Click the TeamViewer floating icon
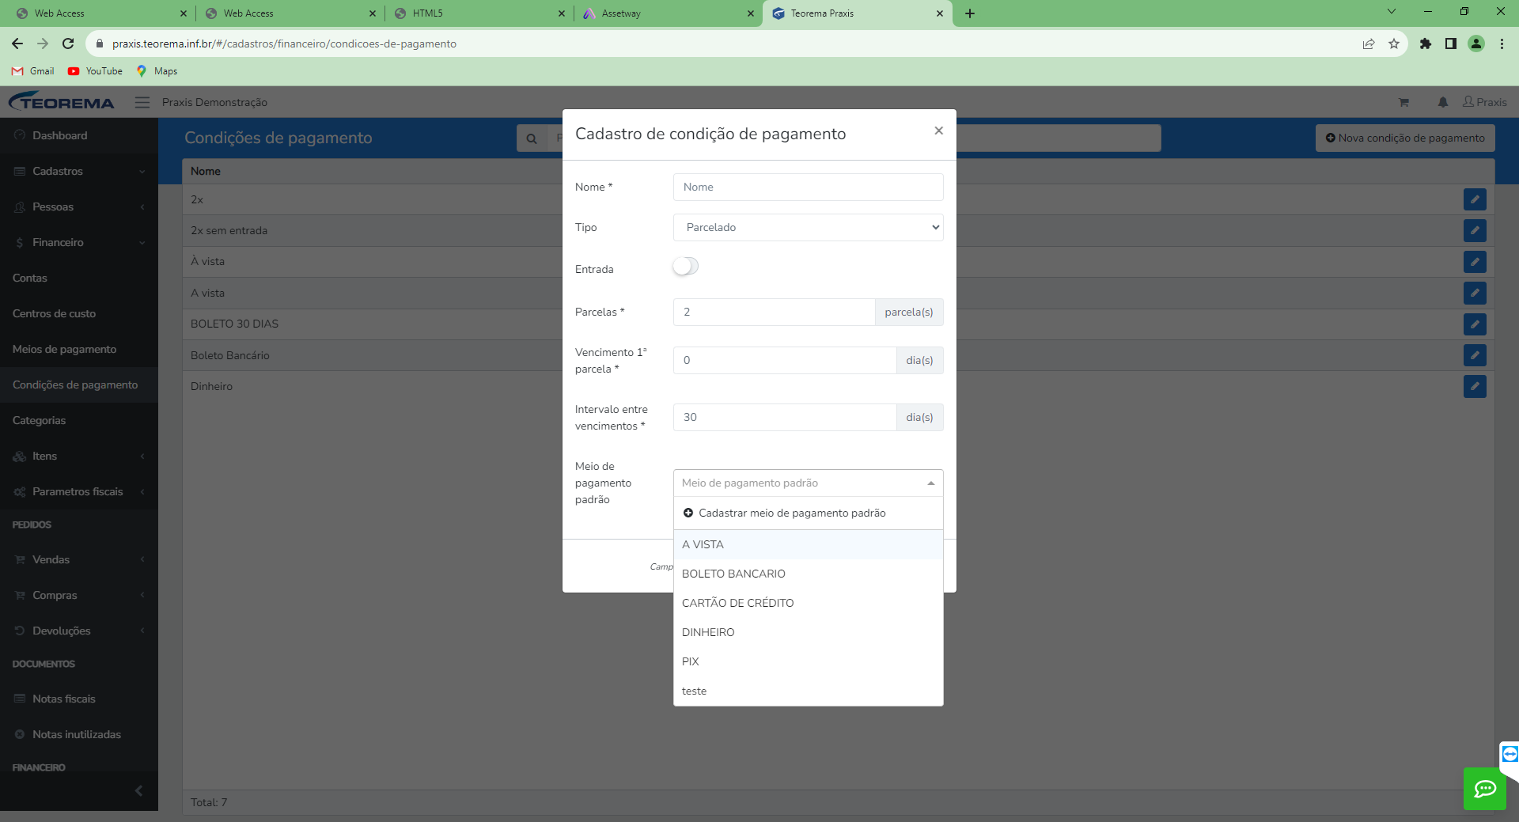1519x822 pixels. click(1510, 754)
